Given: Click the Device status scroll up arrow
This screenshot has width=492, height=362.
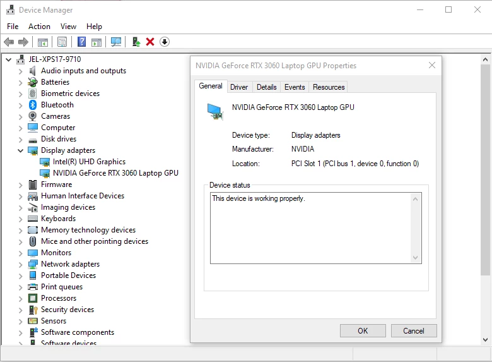Looking at the screenshot, I should pyautogui.click(x=416, y=199).
